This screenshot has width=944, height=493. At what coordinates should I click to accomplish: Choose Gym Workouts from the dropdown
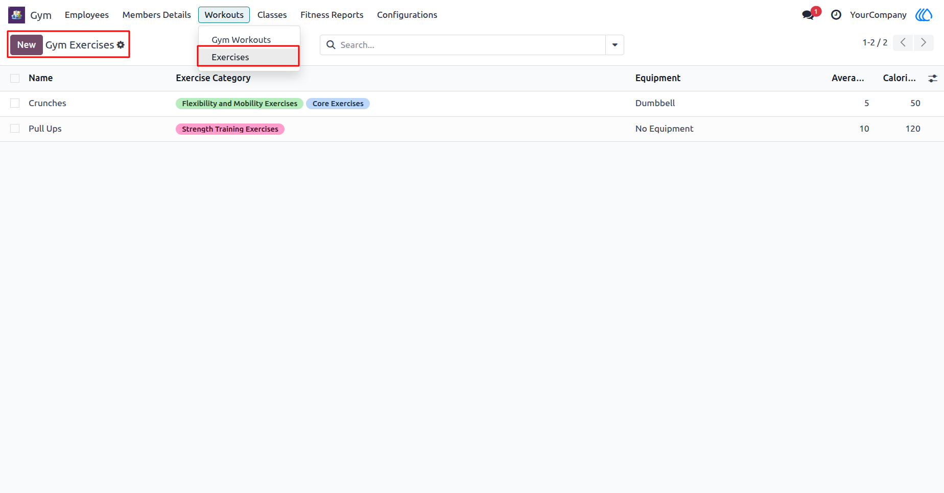241,40
